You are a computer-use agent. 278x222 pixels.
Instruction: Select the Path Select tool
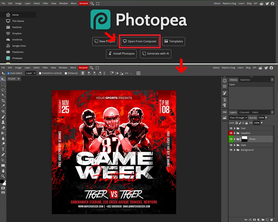[3, 160]
